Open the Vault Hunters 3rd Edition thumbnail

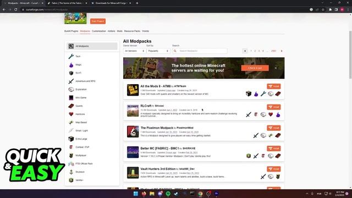click(x=133, y=173)
